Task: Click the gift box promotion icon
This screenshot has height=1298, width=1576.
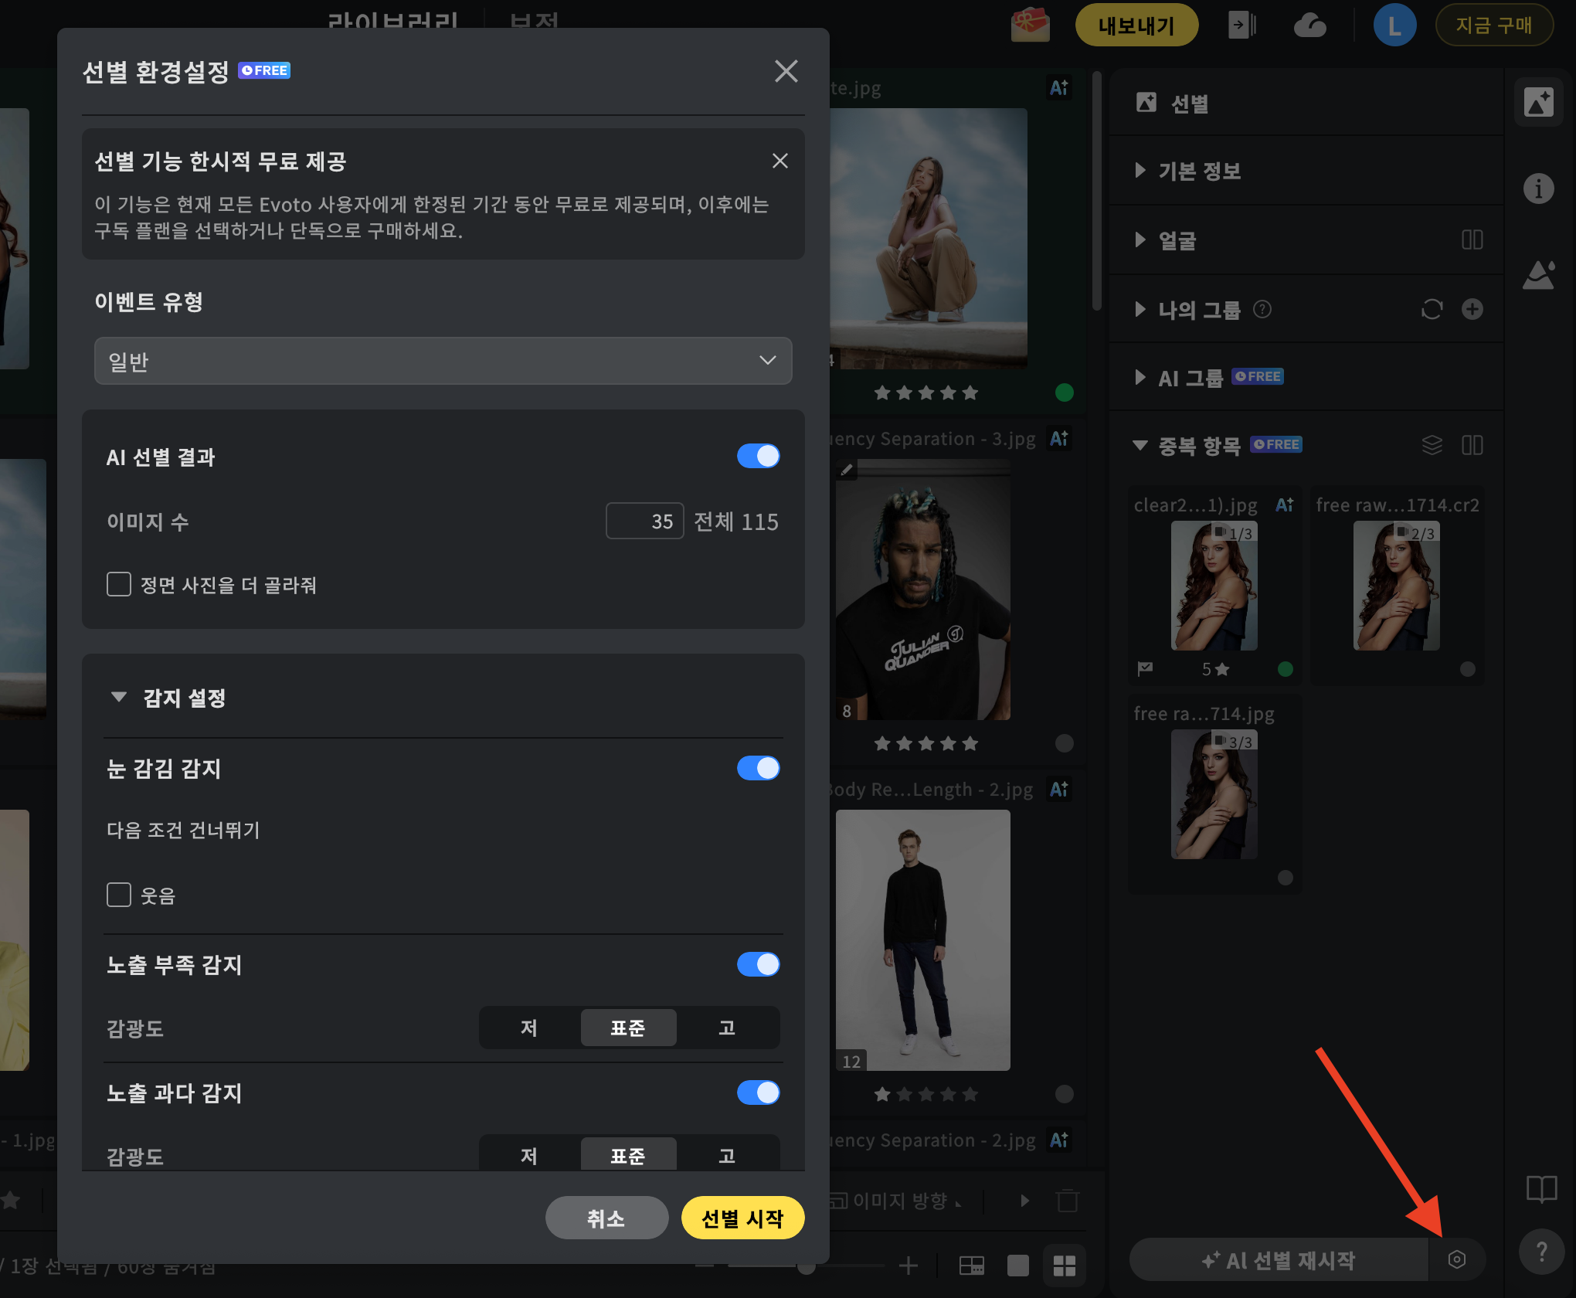Action: click(1030, 25)
